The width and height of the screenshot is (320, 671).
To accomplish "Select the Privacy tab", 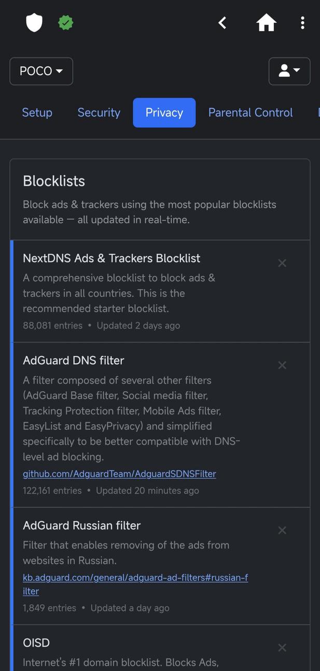I will tap(164, 112).
